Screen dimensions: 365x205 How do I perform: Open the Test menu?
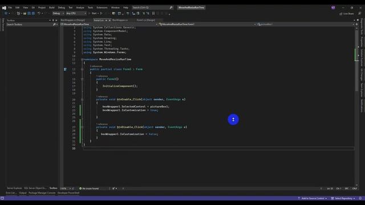pos(71,7)
